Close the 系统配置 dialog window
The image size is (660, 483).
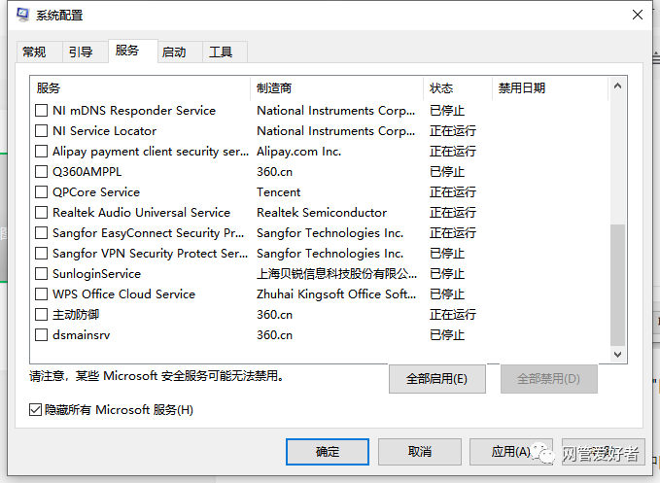coord(638,15)
